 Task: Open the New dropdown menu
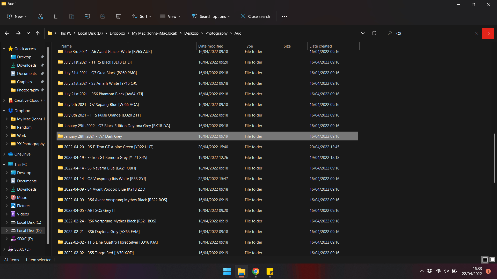click(17, 16)
